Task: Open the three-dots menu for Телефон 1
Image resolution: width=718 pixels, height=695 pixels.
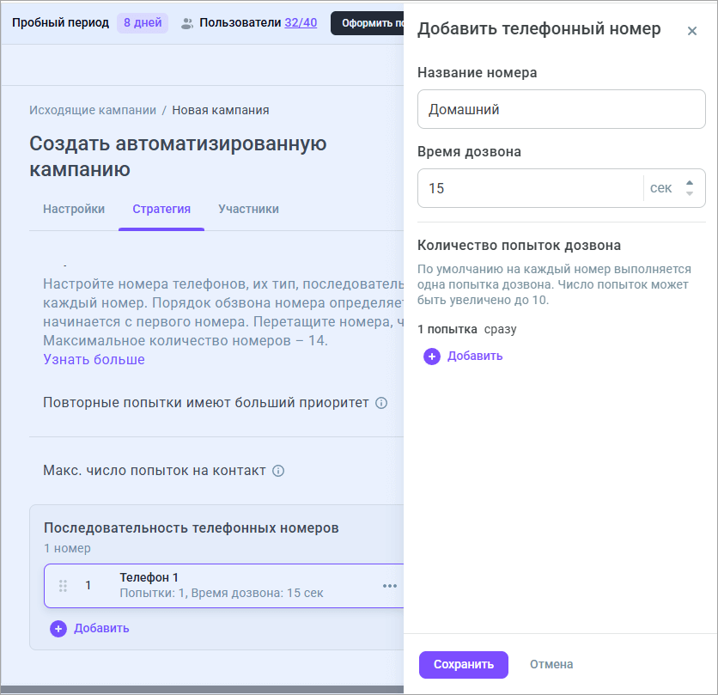Action: 390,586
